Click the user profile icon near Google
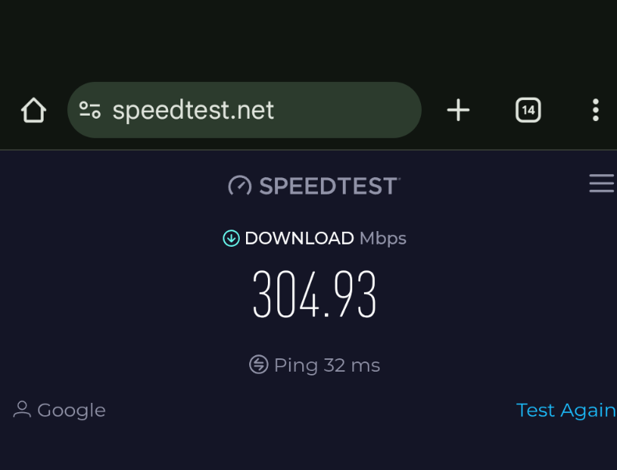The width and height of the screenshot is (617, 470). [x=22, y=409]
